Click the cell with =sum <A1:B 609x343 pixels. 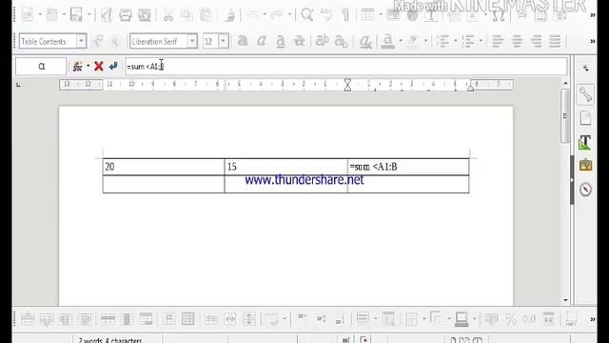pos(408,167)
